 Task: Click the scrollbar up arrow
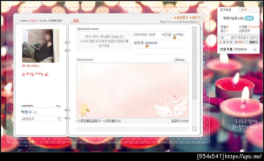click(x=194, y=29)
